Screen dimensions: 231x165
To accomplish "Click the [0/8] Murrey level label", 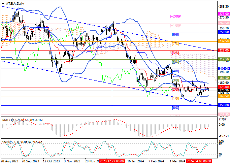I will point(176,108).
